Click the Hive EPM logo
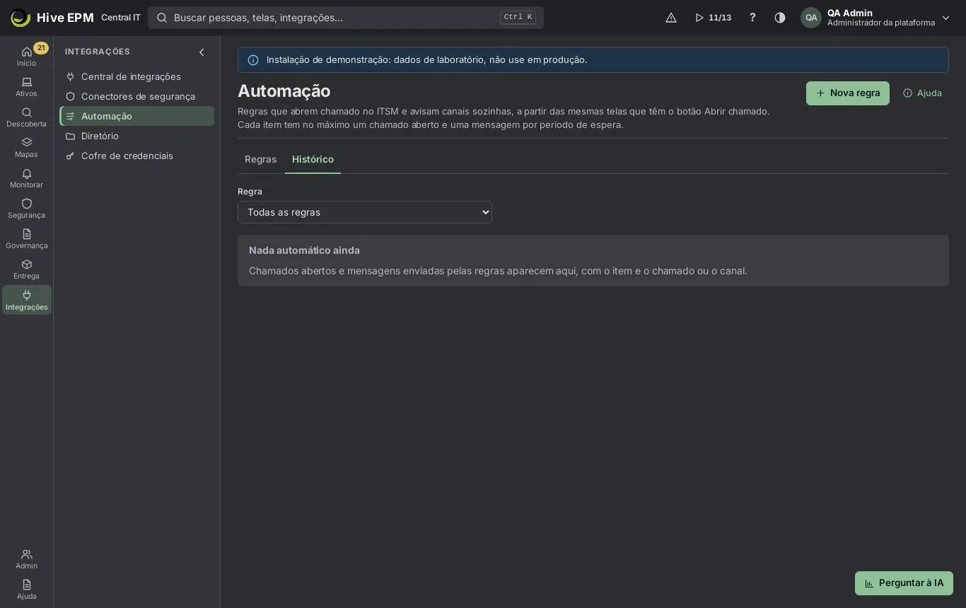This screenshot has width=966, height=608. (x=52, y=18)
